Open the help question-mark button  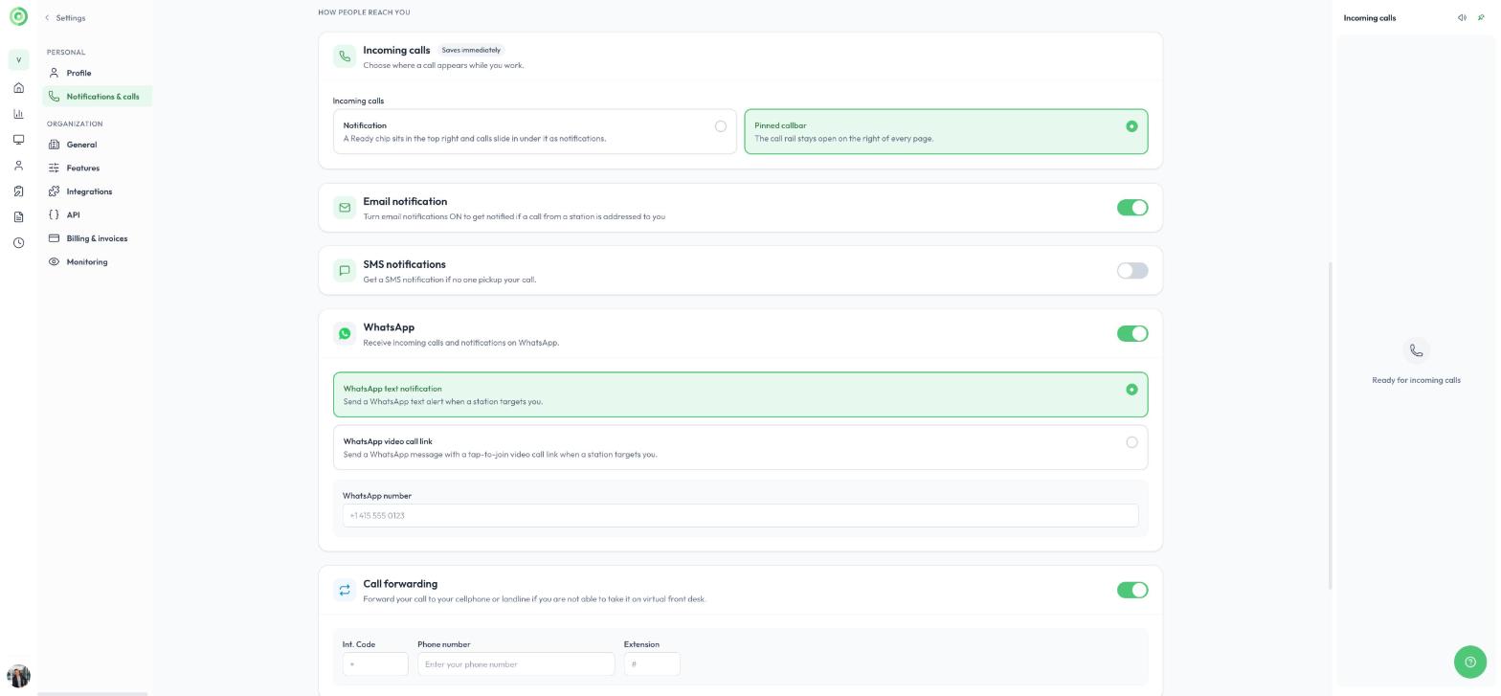[1470, 662]
